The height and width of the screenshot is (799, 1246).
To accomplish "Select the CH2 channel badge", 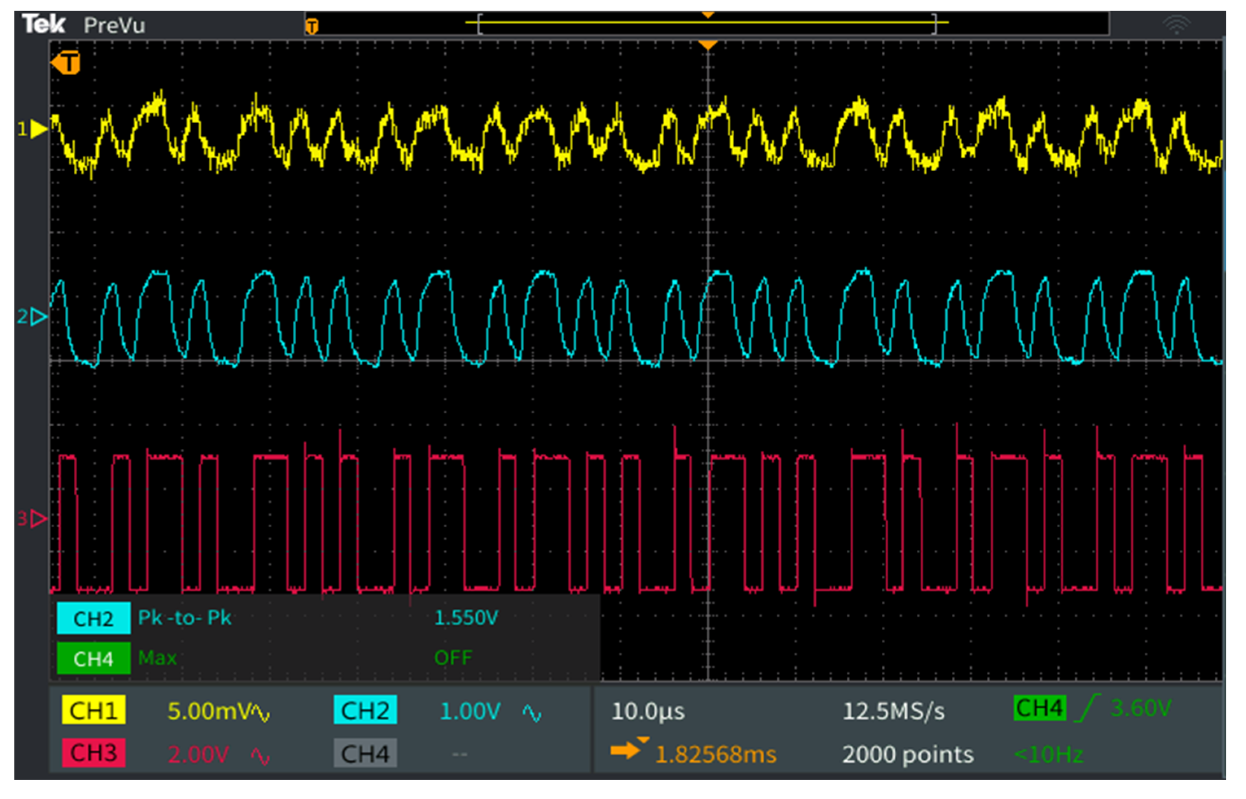I will (x=366, y=712).
